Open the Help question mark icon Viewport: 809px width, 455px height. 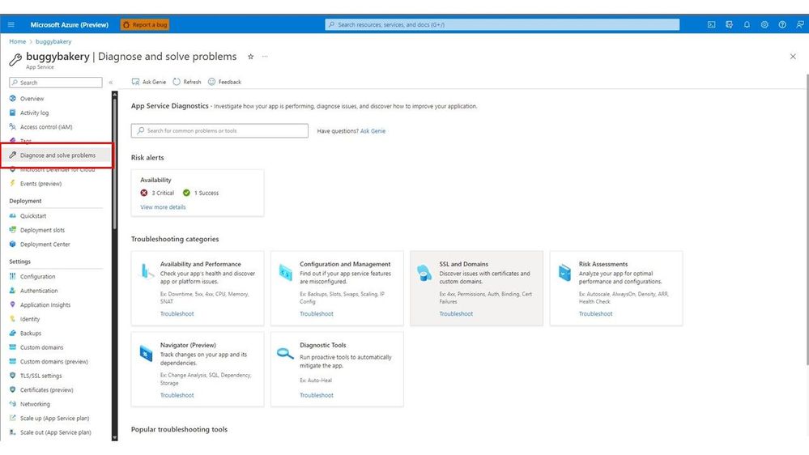click(x=782, y=24)
